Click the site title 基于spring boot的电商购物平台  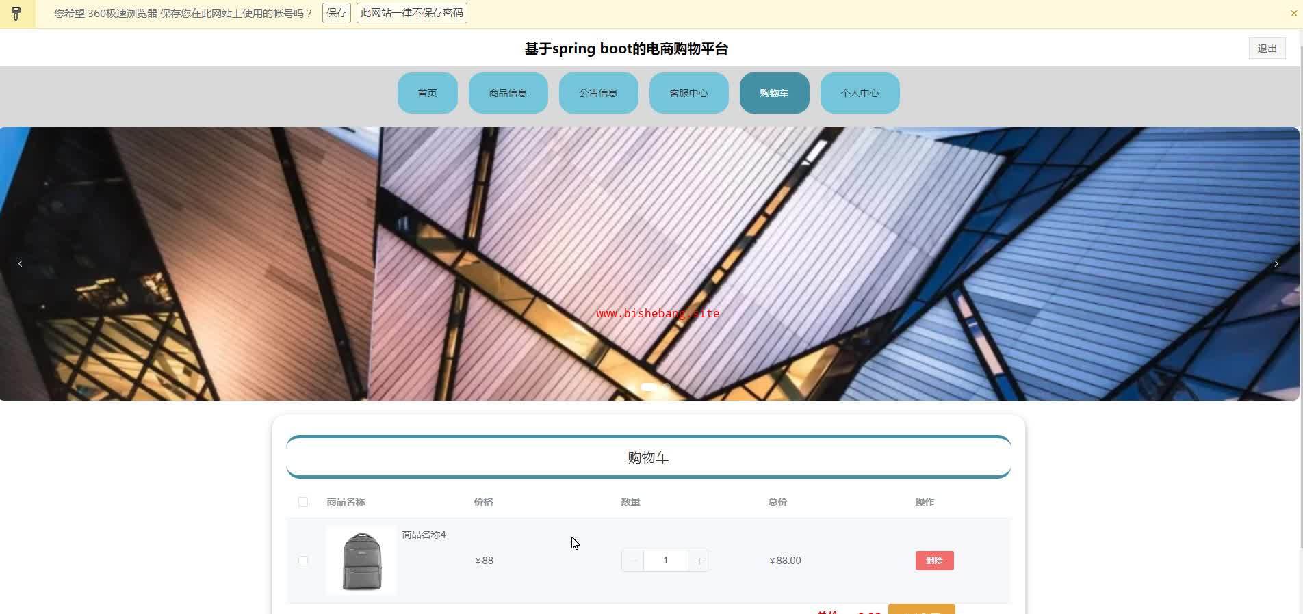[626, 49]
